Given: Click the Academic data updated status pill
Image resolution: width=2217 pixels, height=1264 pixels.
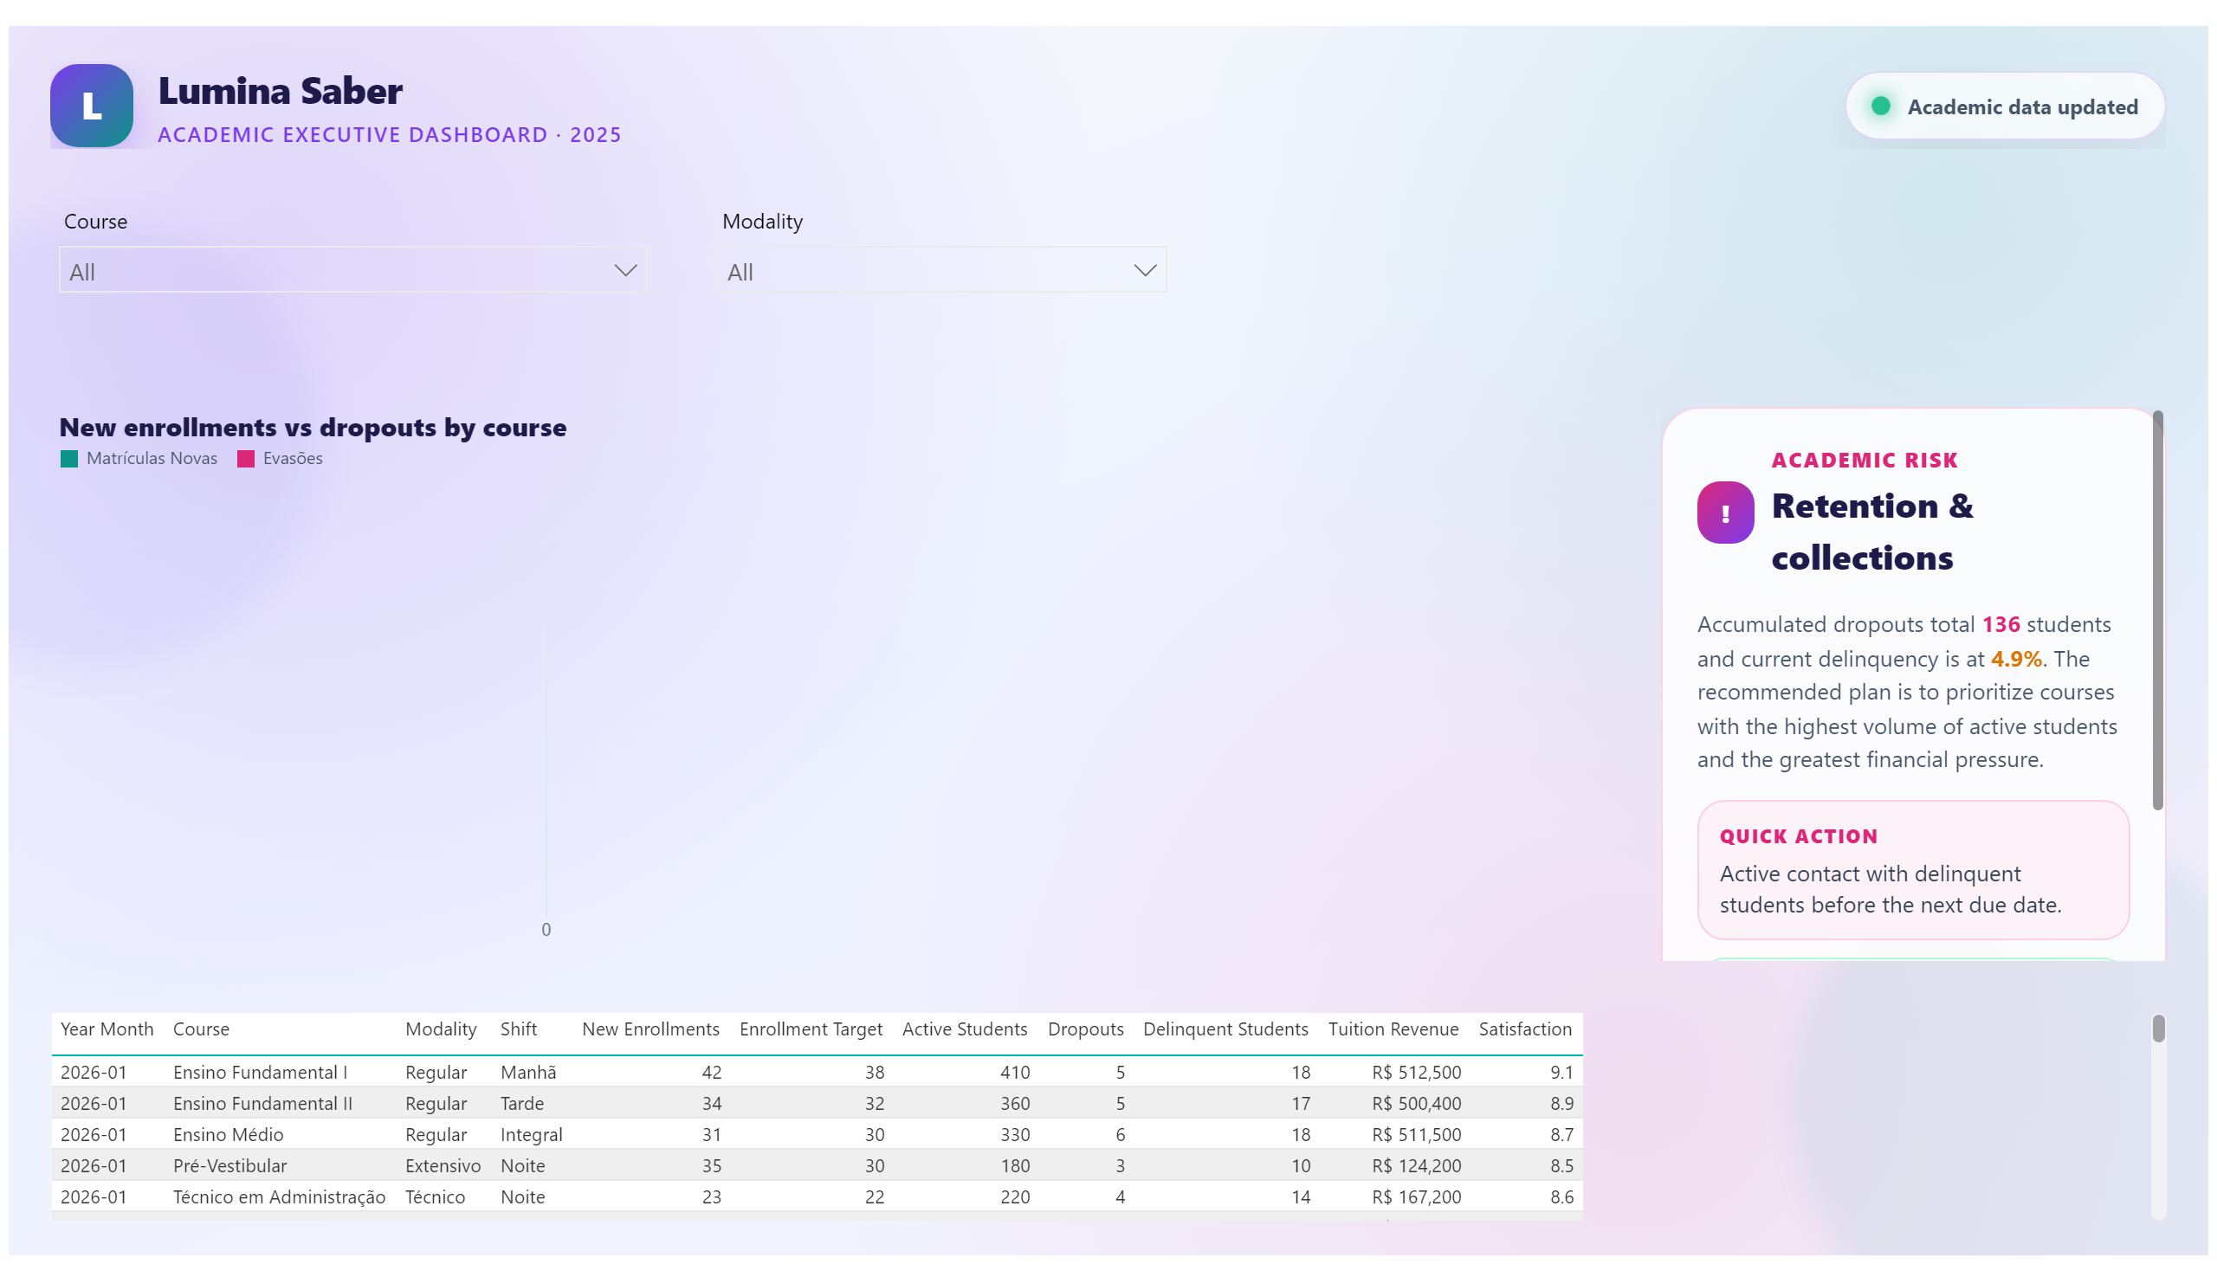Looking at the screenshot, I should (x=2004, y=106).
